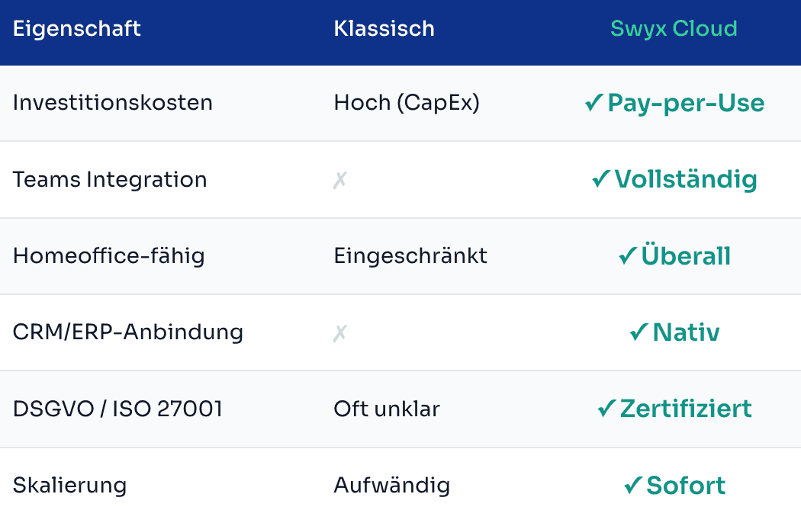This screenshot has width=801, height=523.
Task: Click the Hoch (CapEx) cell
Action: pos(407,103)
